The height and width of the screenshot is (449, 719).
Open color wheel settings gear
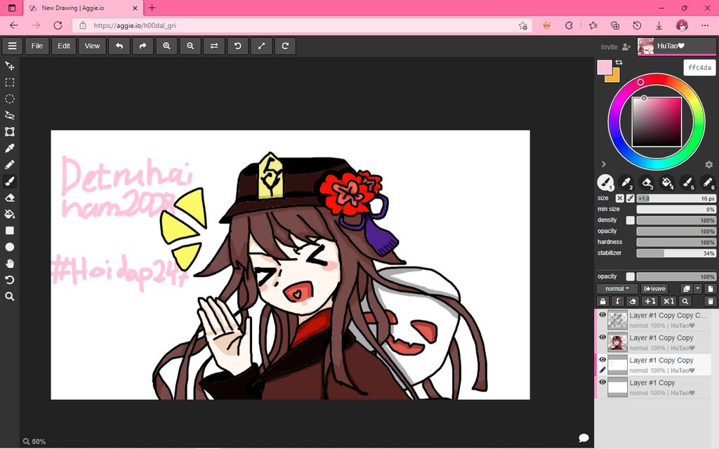[709, 164]
